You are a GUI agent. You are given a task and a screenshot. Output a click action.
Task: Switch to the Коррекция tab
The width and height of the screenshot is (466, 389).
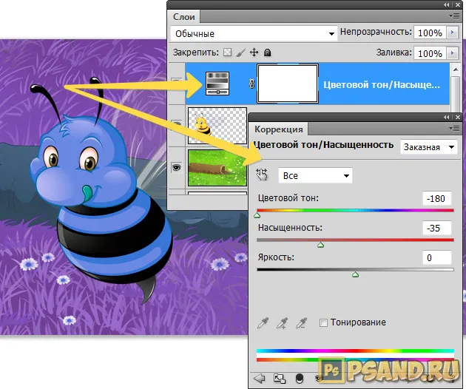pyautogui.click(x=278, y=129)
